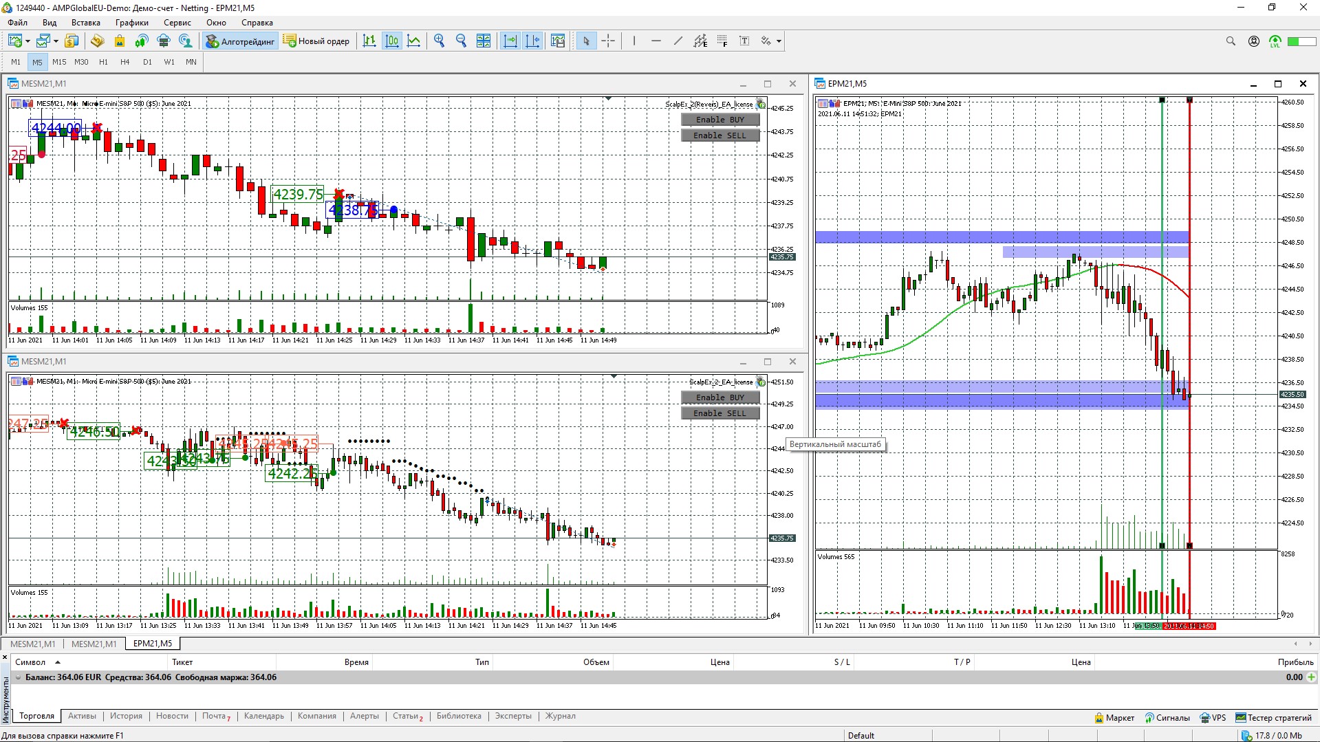Click the green plus beside profit 0.00
The image size is (1320, 742).
click(x=1311, y=677)
